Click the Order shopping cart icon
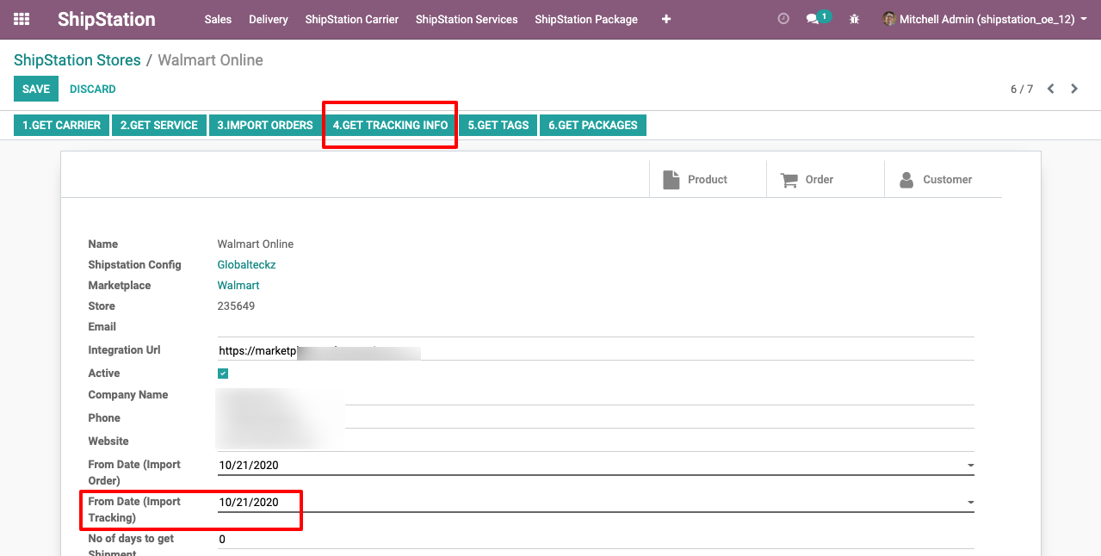 coord(789,180)
